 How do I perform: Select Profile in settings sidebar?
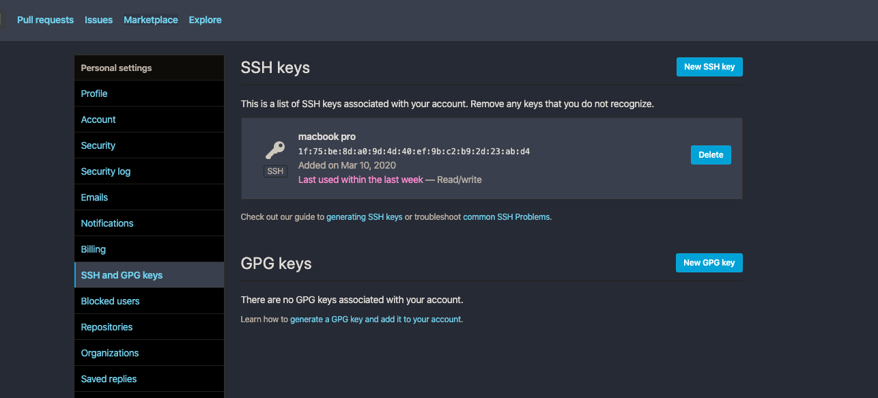pos(94,94)
